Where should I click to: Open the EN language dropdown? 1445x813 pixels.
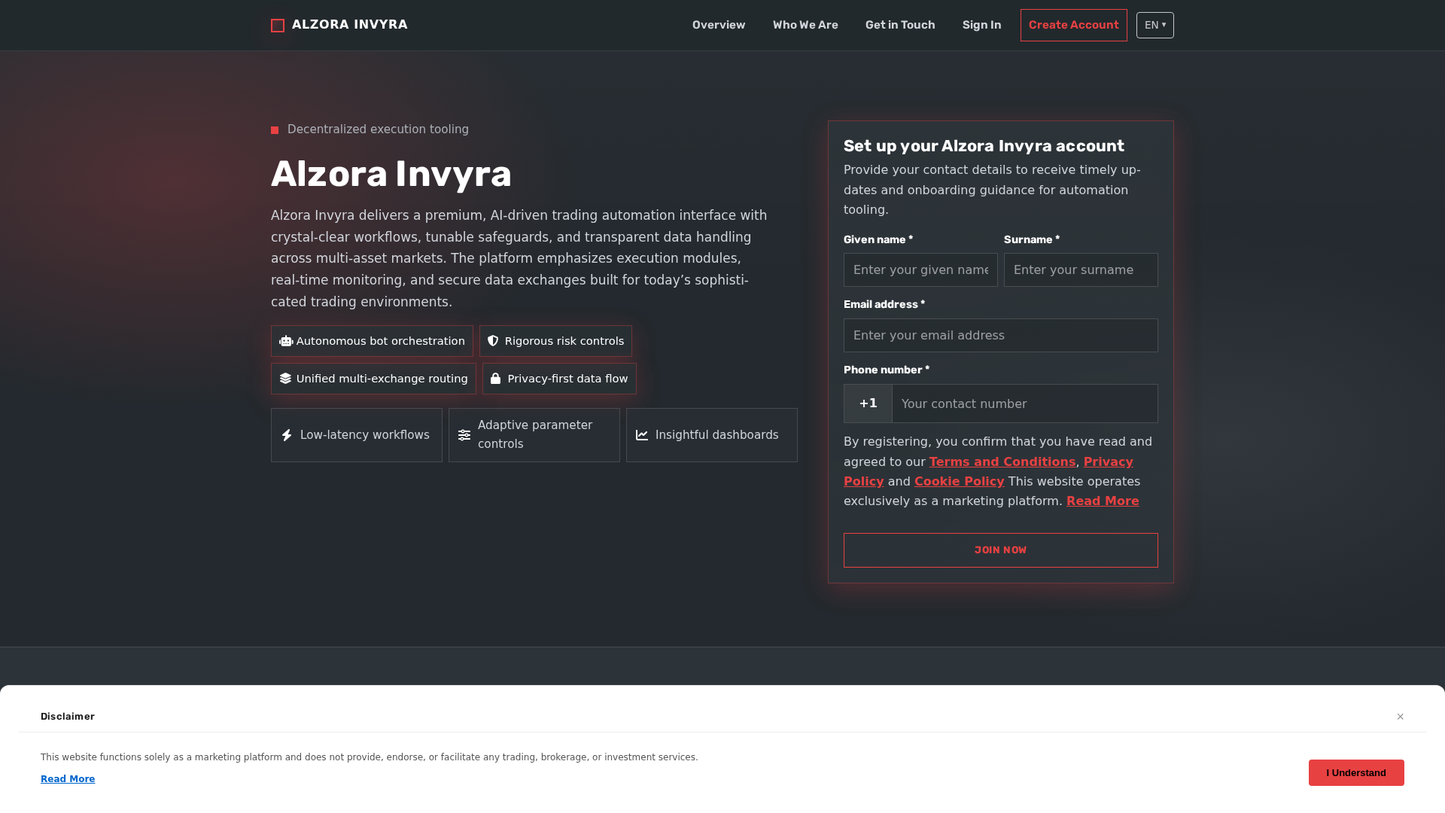pyautogui.click(x=1155, y=26)
